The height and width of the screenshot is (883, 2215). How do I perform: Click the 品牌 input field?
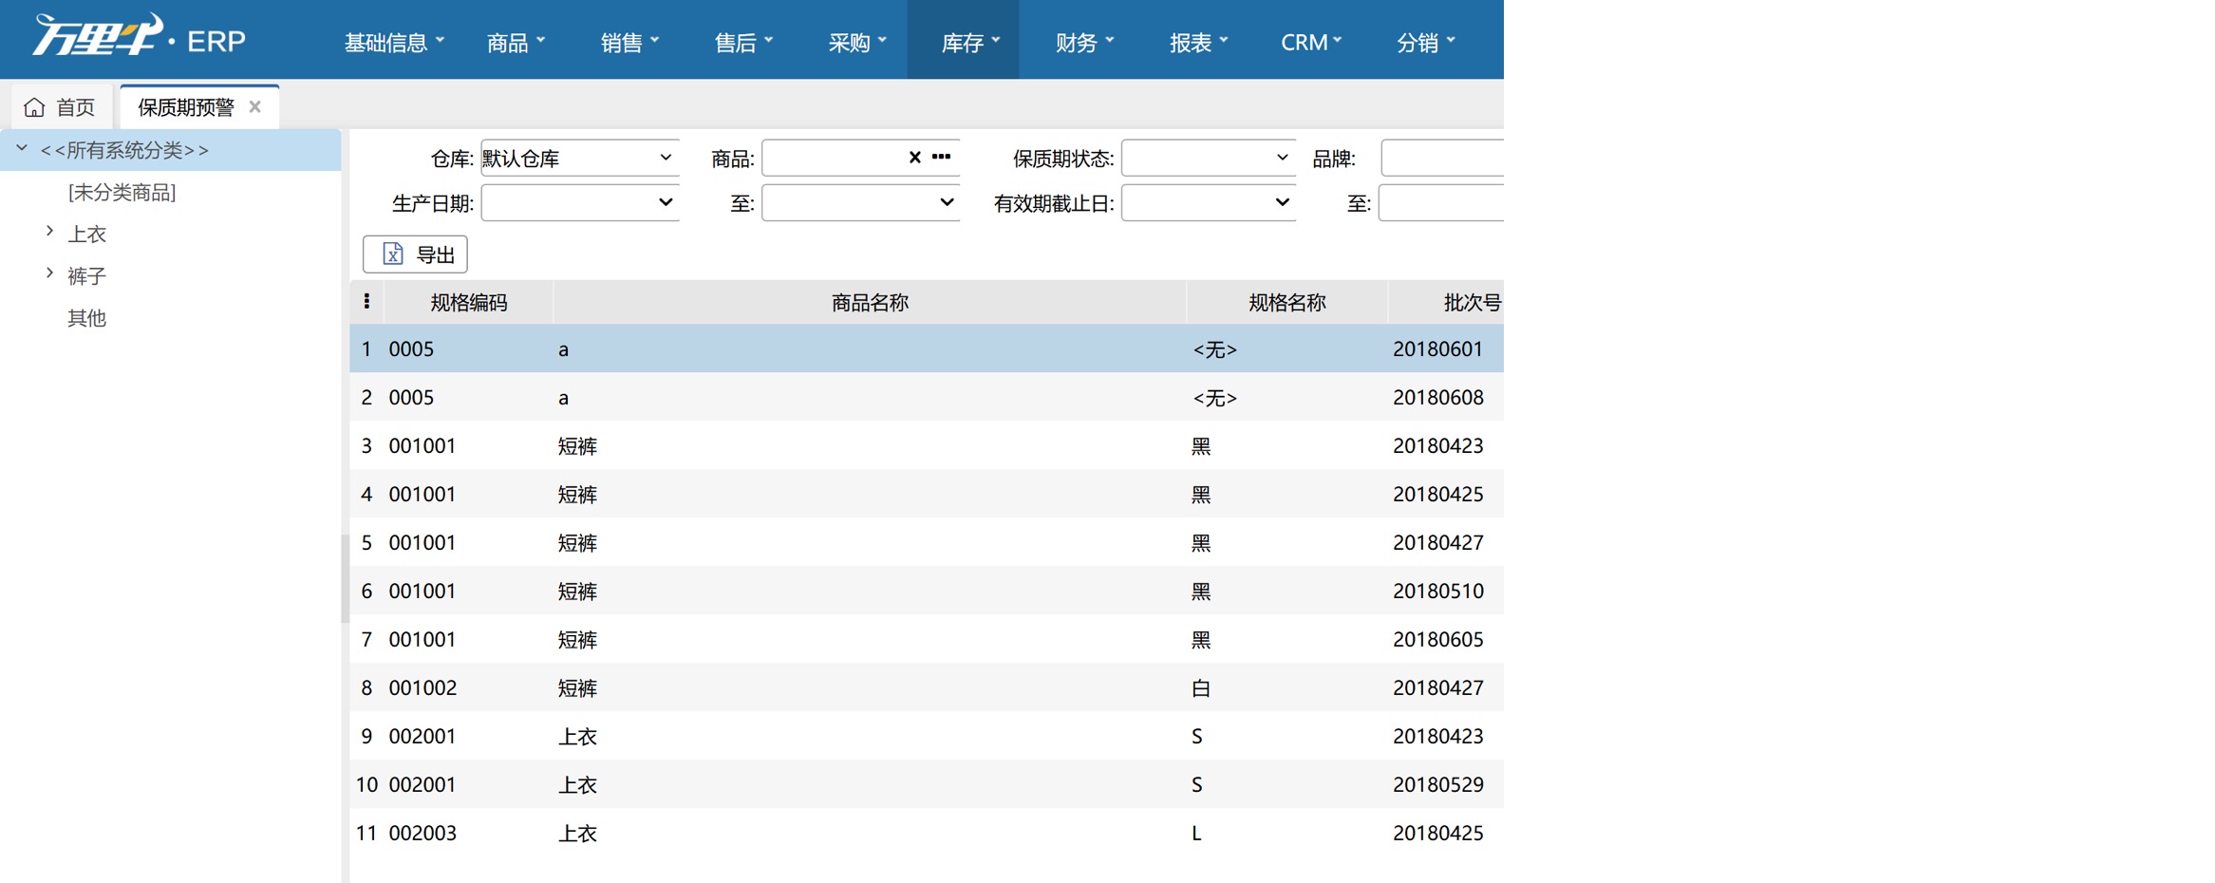1442,158
